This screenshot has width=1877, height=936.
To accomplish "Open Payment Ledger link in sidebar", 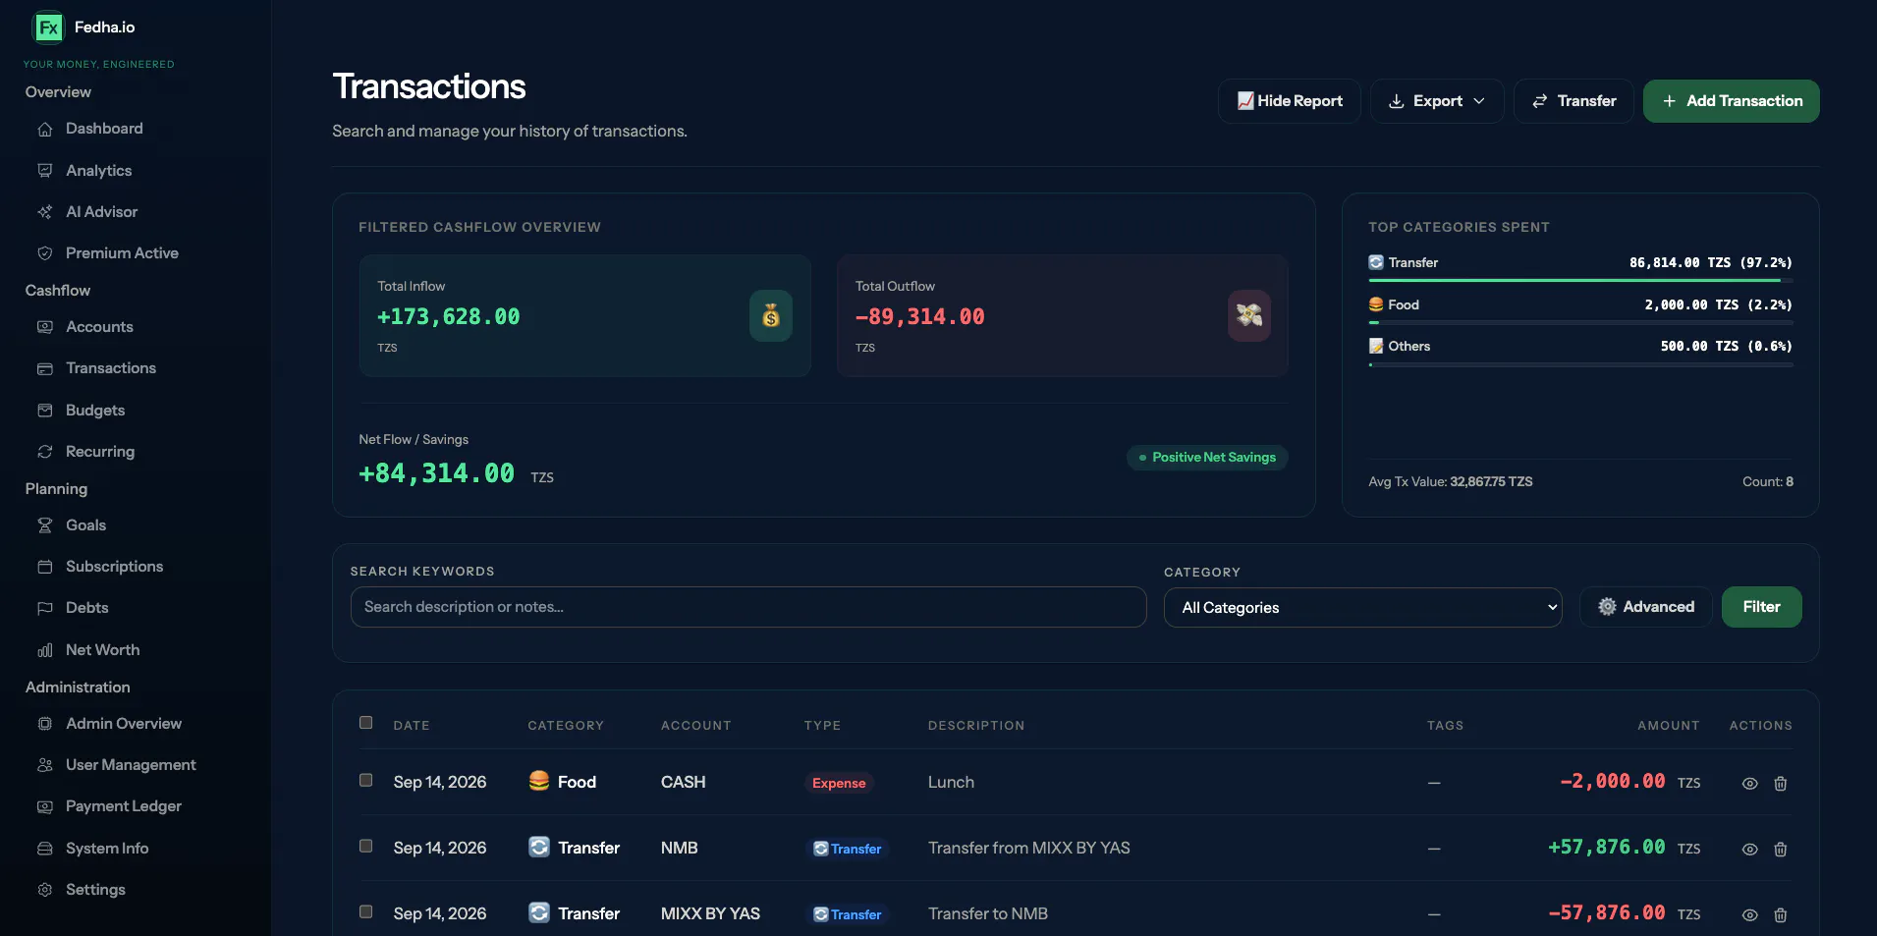I will 124,806.
